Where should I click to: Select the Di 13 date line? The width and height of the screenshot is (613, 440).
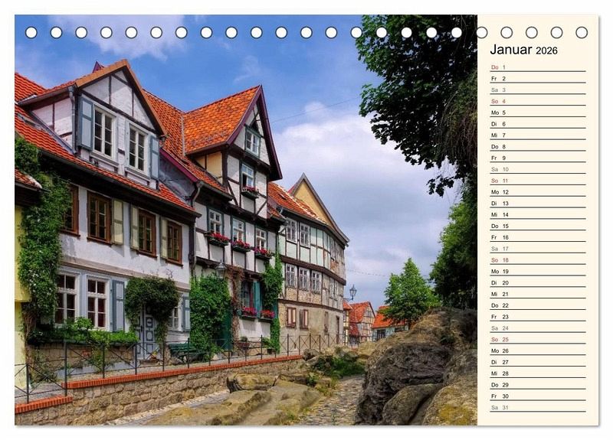pyautogui.click(x=538, y=204)
